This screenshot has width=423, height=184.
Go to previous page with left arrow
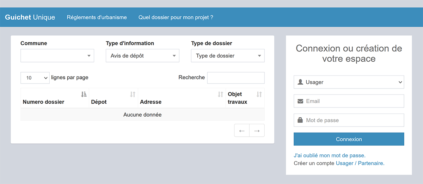pyautogui.click(x=242, y=130)
